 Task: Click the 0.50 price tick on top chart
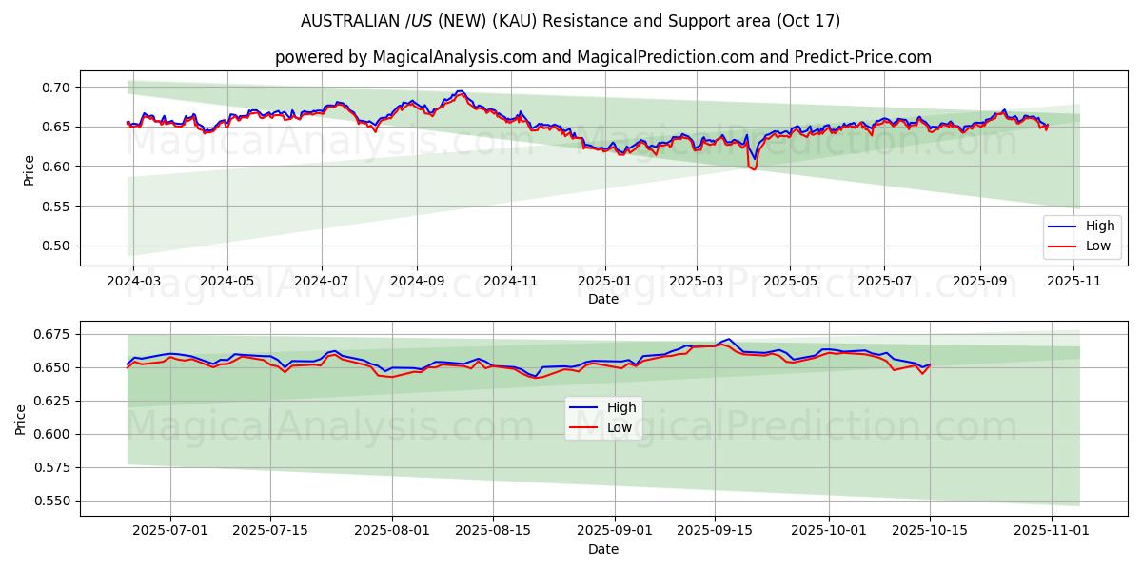coord(56,246)
